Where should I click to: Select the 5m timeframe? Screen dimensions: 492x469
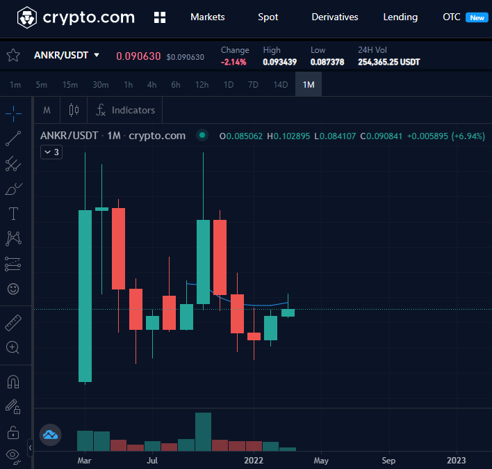(x=41, y=85)
